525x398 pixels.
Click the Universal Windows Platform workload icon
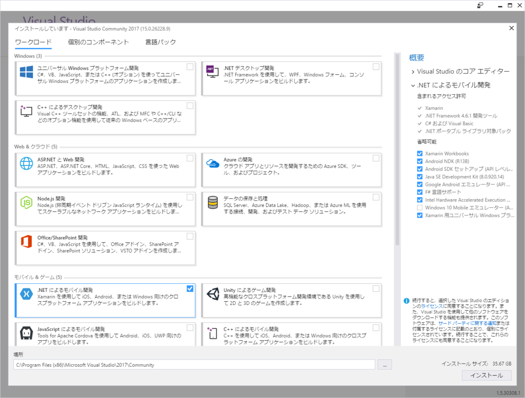27,72
